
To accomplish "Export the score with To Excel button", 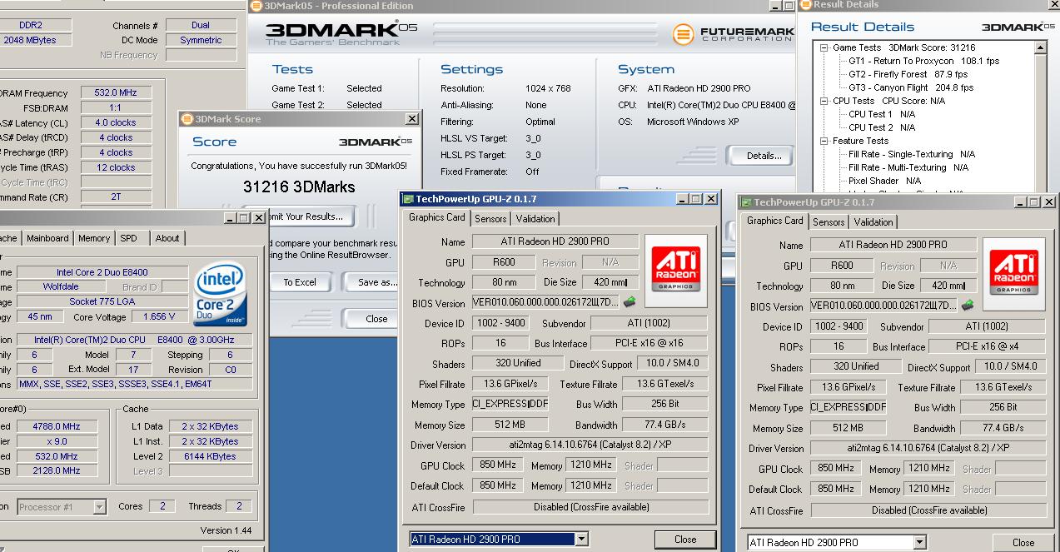I will pyautogui.click(x=300, y=282).
